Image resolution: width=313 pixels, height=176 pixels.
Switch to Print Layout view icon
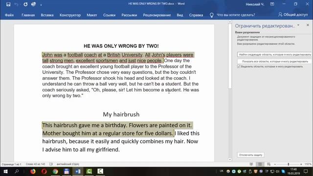click(260, 164)
